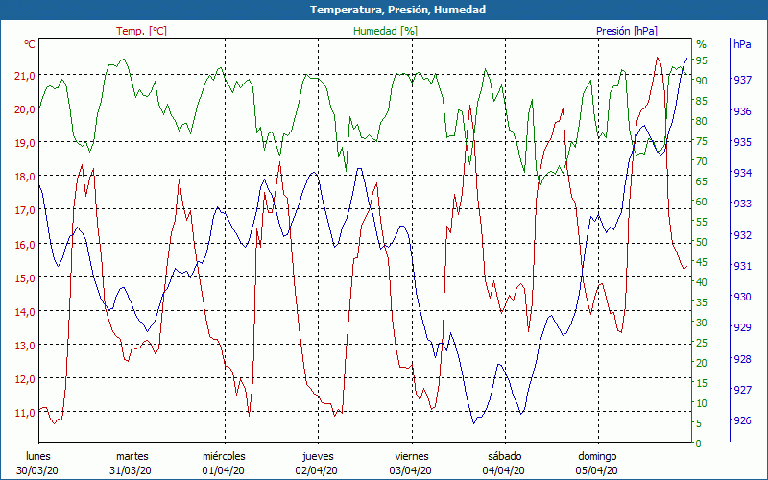Click the '934' pressure axis value
Viewport: 768px width, 480px height.
coord(742,173)
